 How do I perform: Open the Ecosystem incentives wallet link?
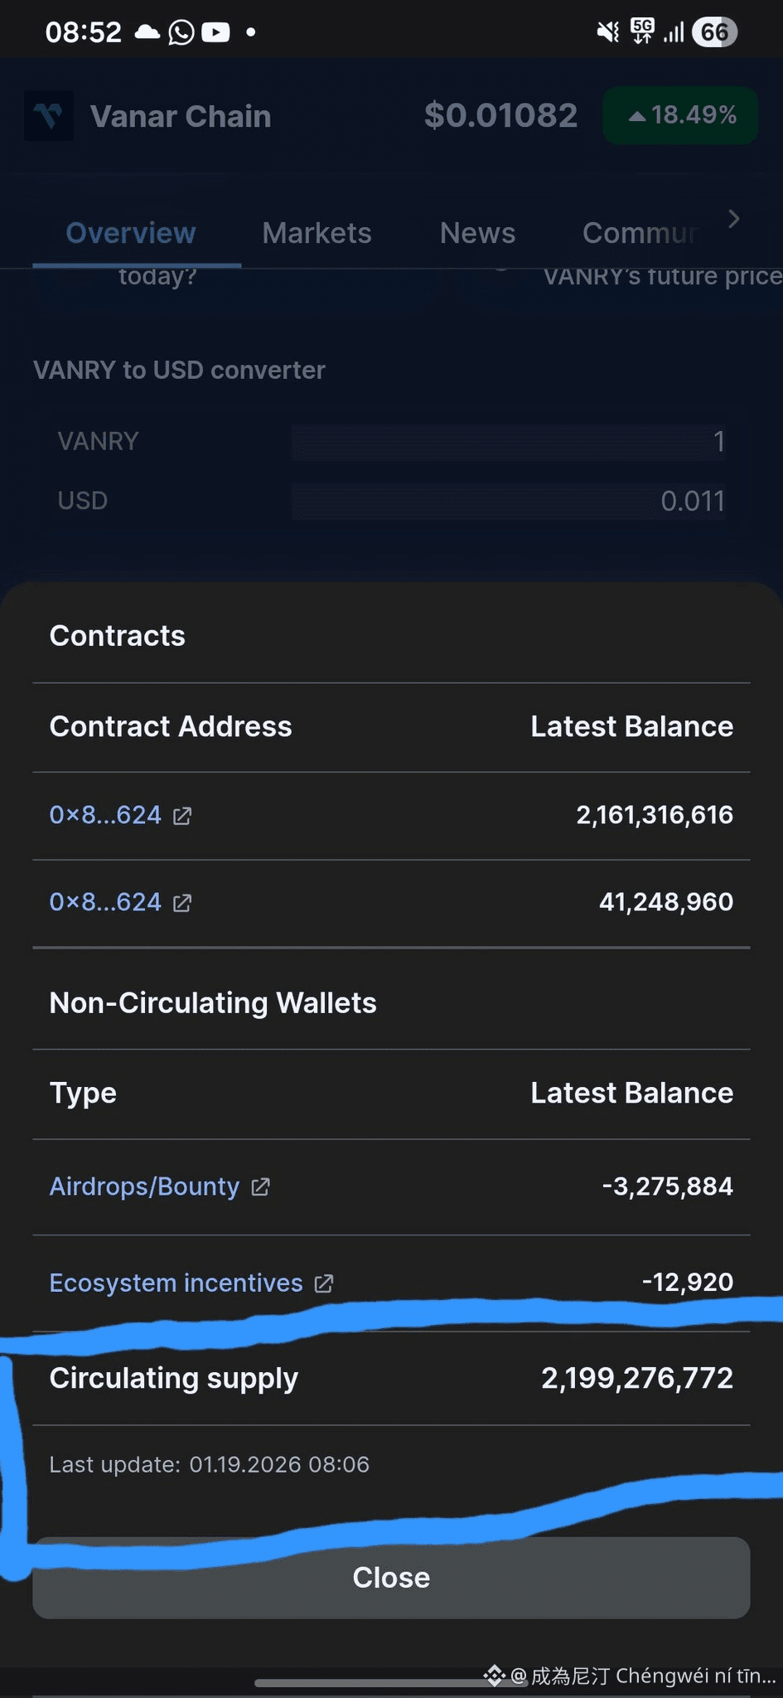click(x=176, y=1283)
